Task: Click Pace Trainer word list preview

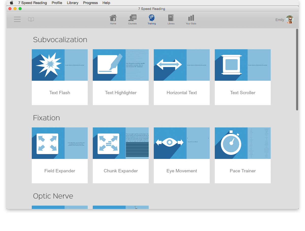Action: (259, 143)
